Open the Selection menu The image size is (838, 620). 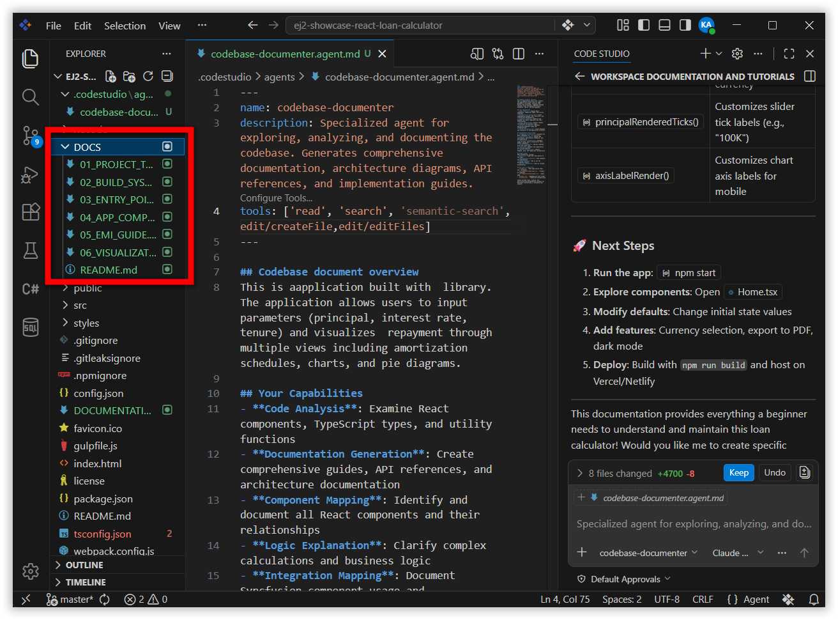125,26
